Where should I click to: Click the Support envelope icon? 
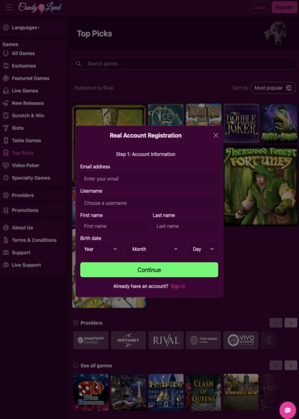click(6, 253)
